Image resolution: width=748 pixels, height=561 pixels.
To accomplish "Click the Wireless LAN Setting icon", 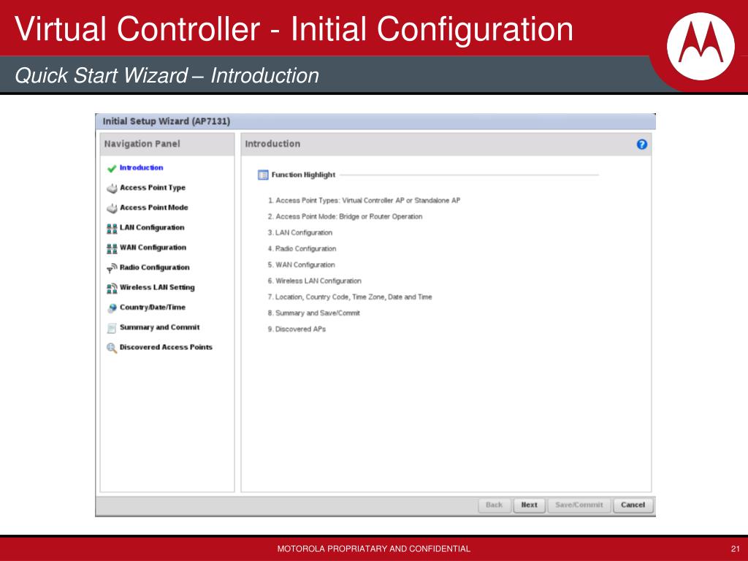I will 112,288.
